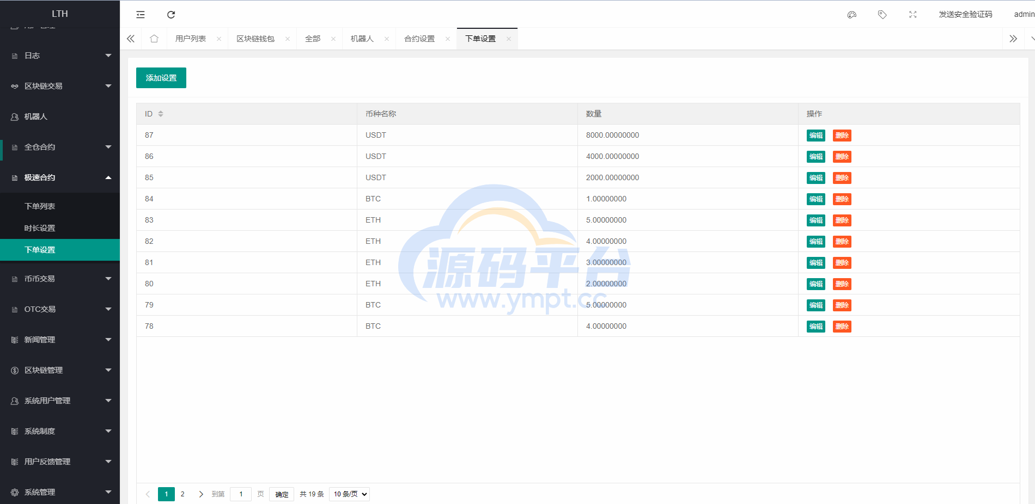Delete row 82 ETH setting
The width and height of the screenshot is (1035, 504).
coord(842,242)
